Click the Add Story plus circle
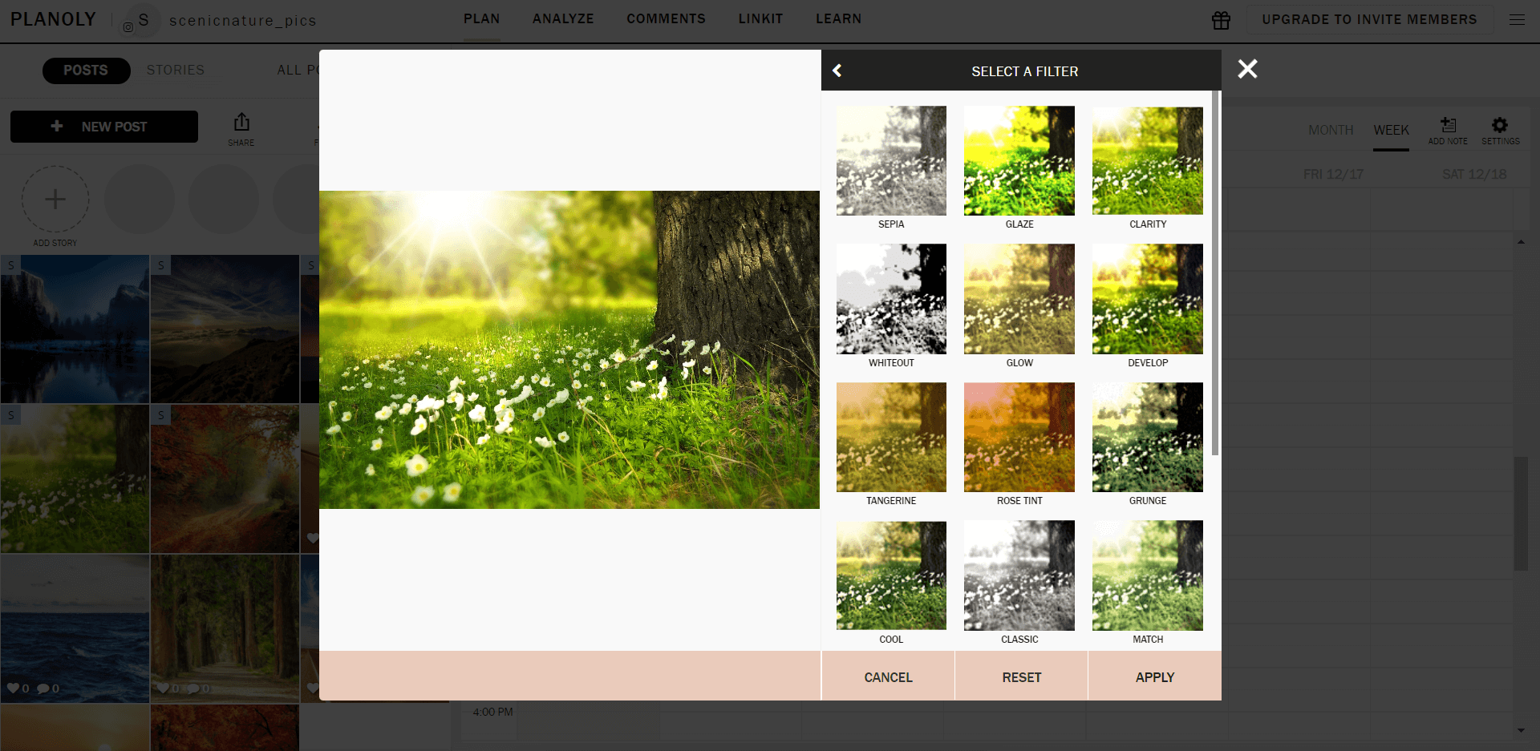This screenshot has width=1540, height=751. 55,199
